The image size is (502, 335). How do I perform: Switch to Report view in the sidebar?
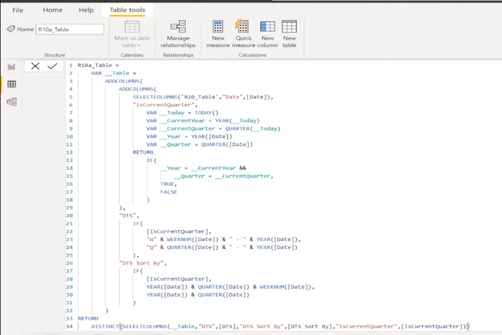point(11,67)
